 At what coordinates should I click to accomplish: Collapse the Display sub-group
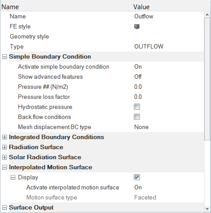[x=13, y=178]
